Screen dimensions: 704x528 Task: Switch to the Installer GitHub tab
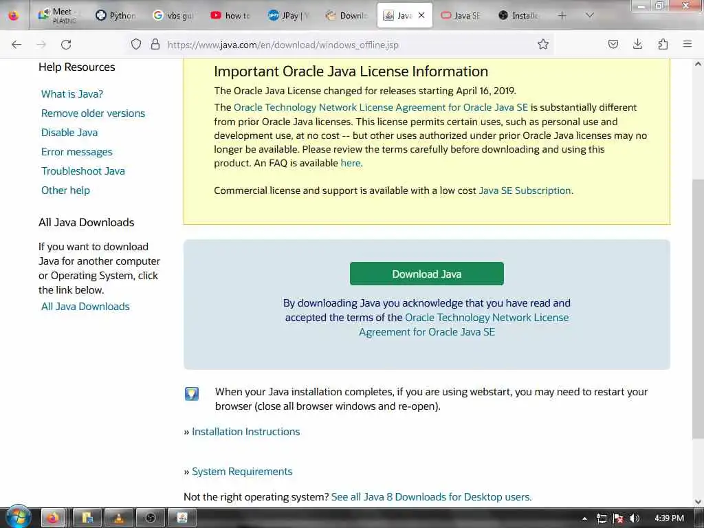tap(518, 15)
